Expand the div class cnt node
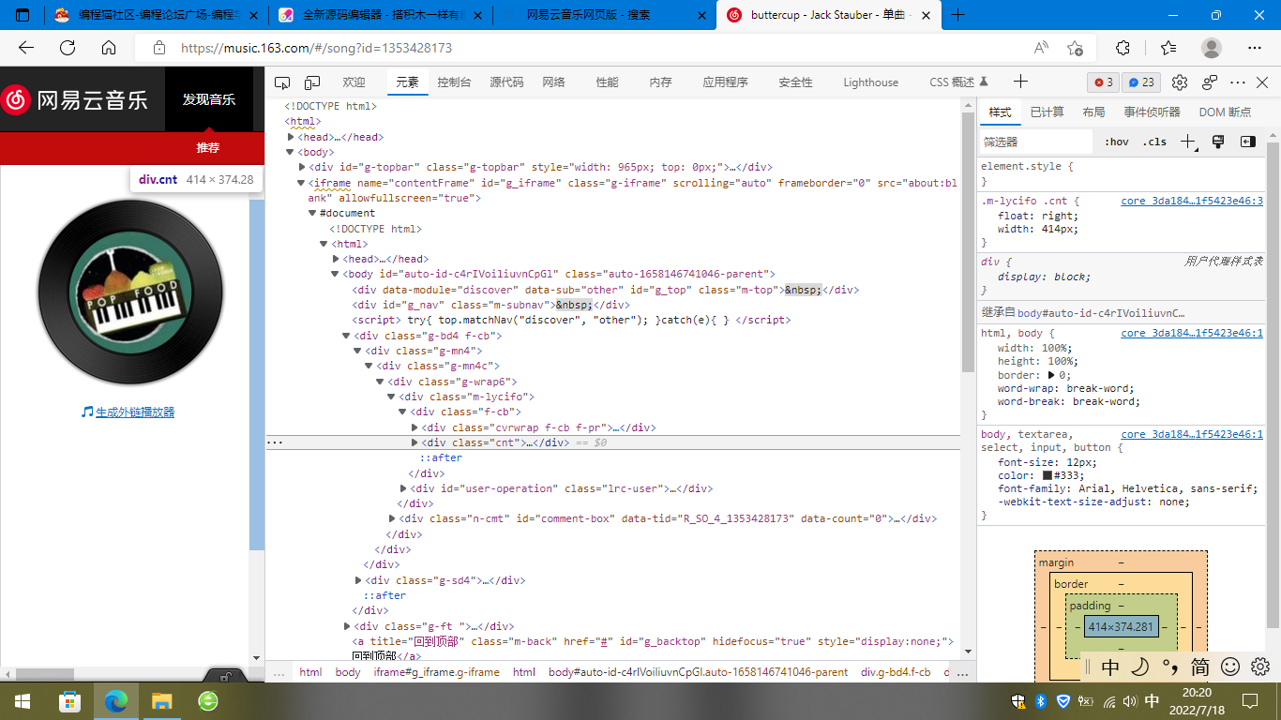 414,442
